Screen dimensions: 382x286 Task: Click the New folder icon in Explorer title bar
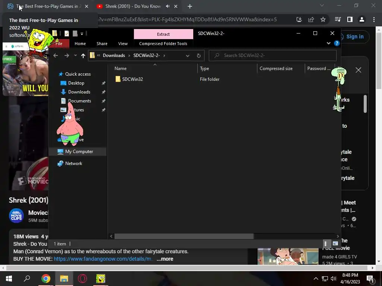[75, 33]
